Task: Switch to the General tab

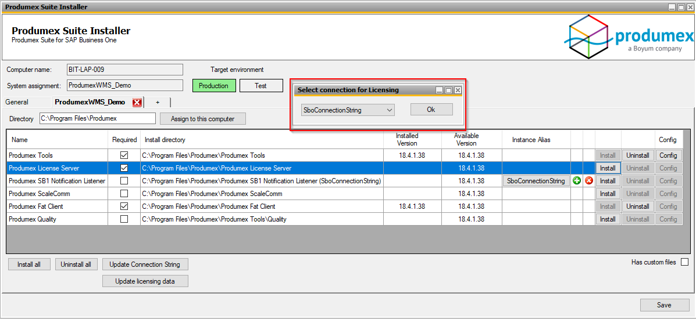Action: click(17, 102)
